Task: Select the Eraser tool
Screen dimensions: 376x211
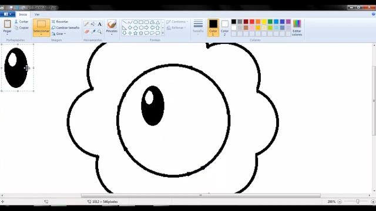Action: [x=86, y=31]
